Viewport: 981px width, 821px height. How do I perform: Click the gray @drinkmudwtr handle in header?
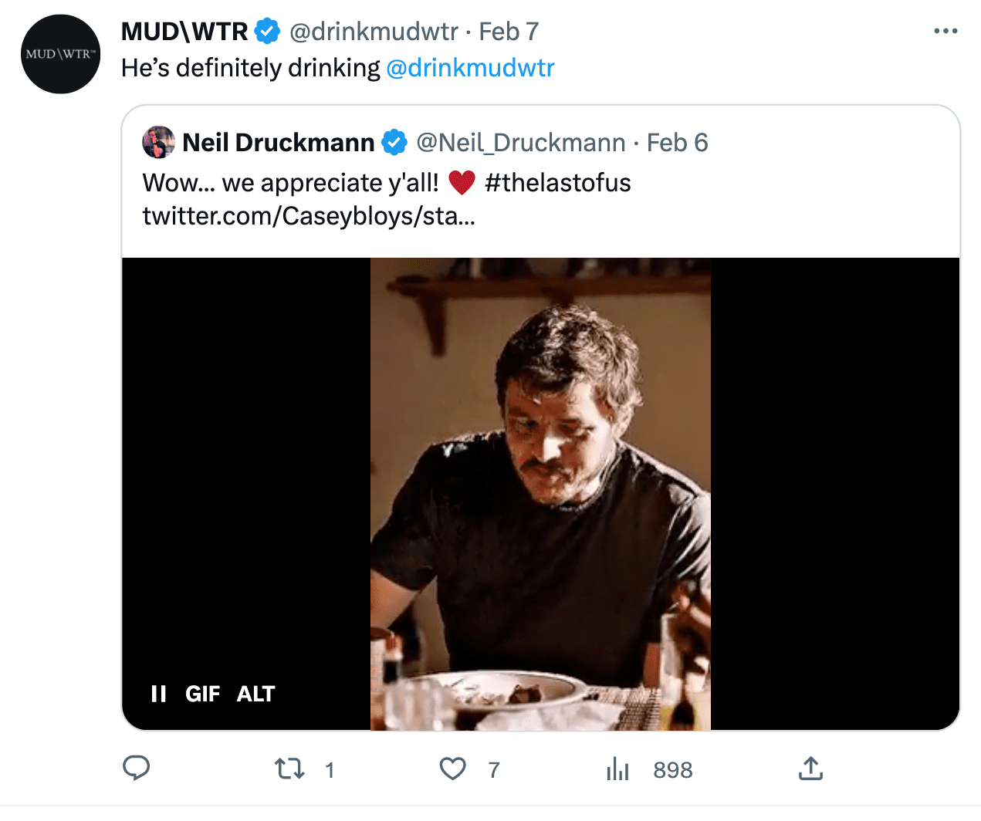coord(374,32)
